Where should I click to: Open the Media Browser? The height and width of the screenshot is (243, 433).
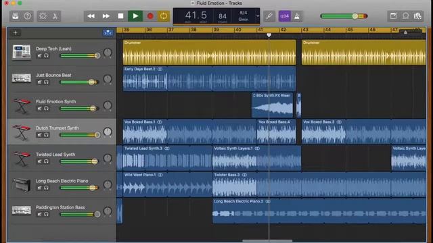coord(417,16)
